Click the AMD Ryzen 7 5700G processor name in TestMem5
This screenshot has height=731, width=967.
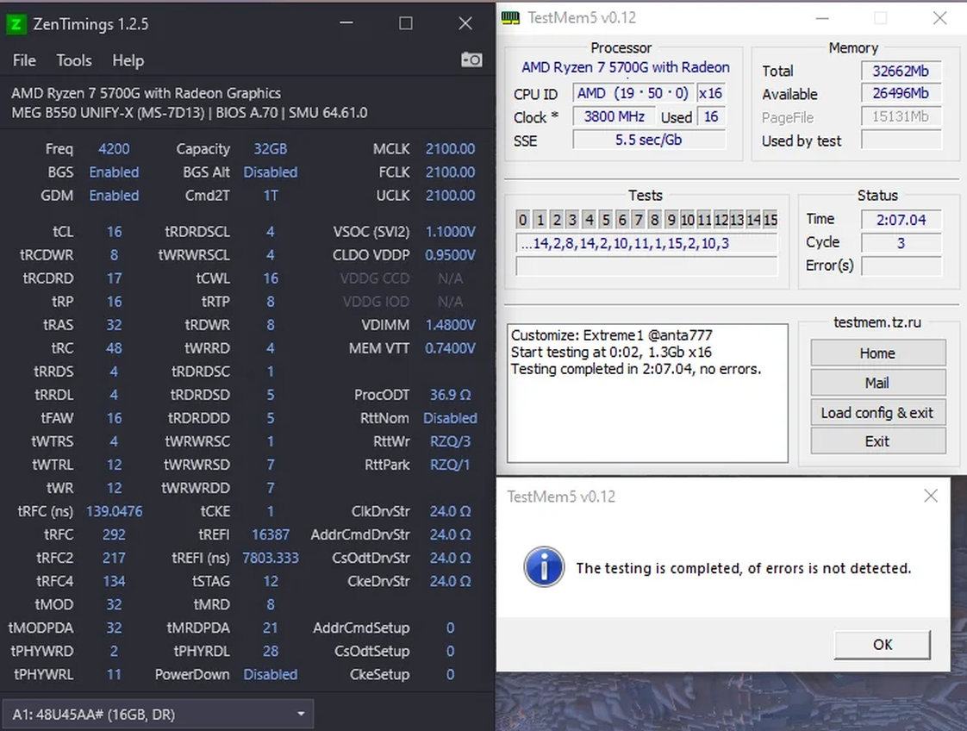tap(626, 67)
